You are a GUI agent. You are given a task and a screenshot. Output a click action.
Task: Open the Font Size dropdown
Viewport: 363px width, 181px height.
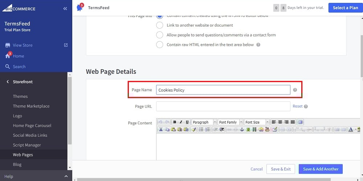[257, 122]
